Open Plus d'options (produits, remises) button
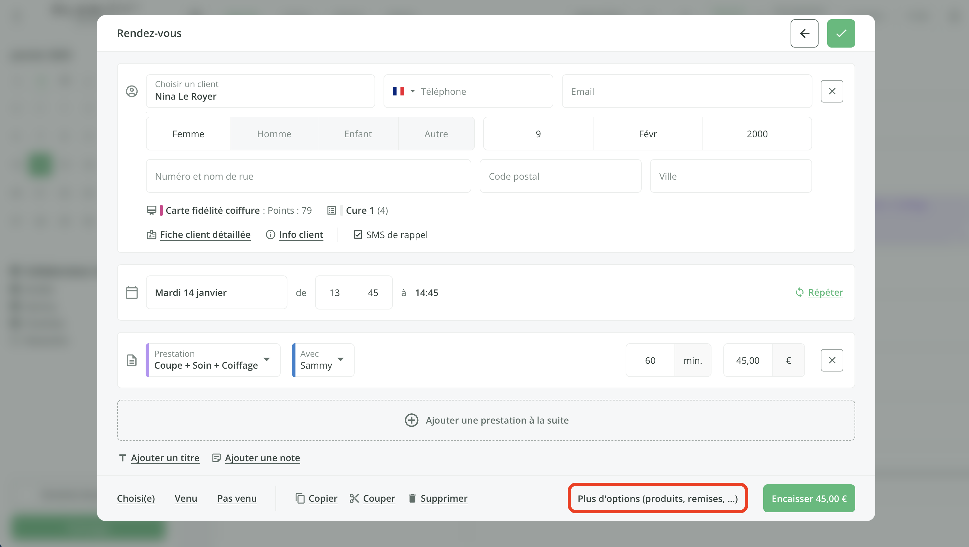 [657, 498]
